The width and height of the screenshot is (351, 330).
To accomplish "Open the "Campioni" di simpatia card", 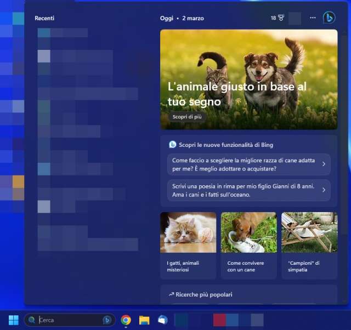I will (x=309, y=245).
